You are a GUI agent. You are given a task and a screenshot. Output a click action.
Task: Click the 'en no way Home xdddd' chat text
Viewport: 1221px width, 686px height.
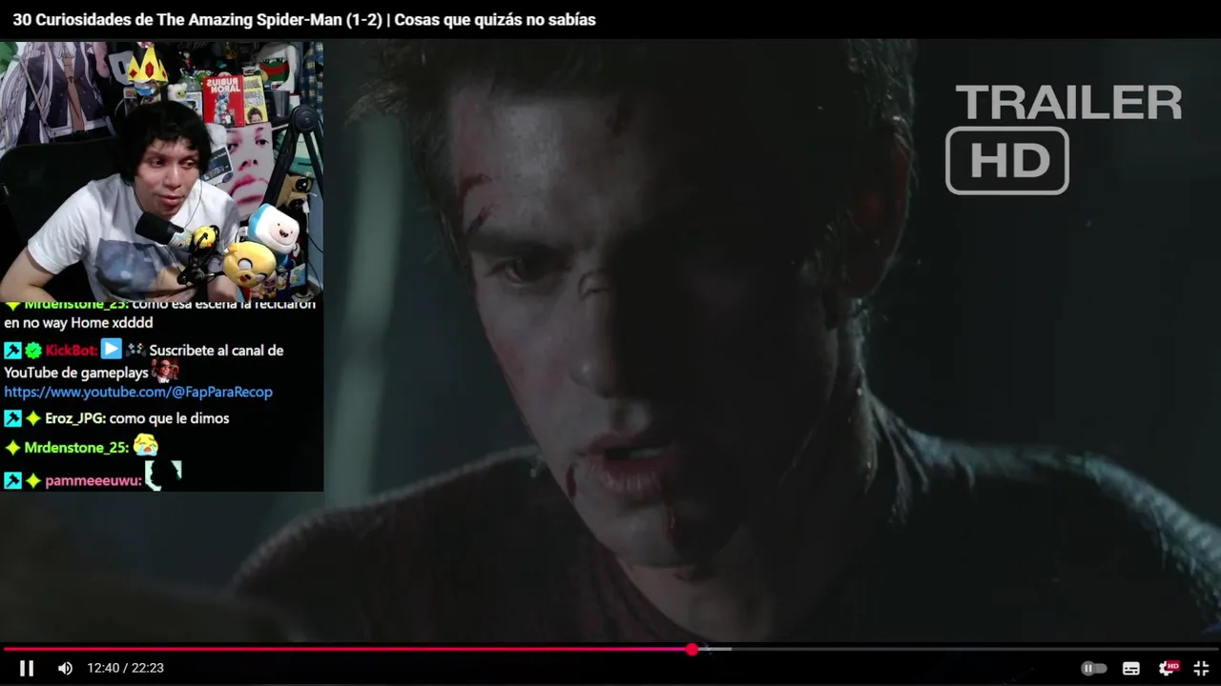[78, 323]
